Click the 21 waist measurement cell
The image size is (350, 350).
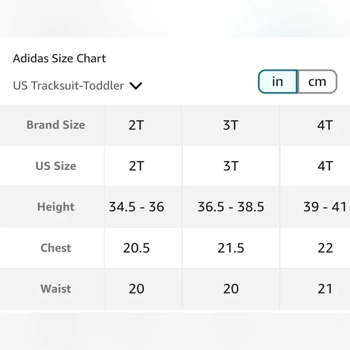click(x=315, y=288)
